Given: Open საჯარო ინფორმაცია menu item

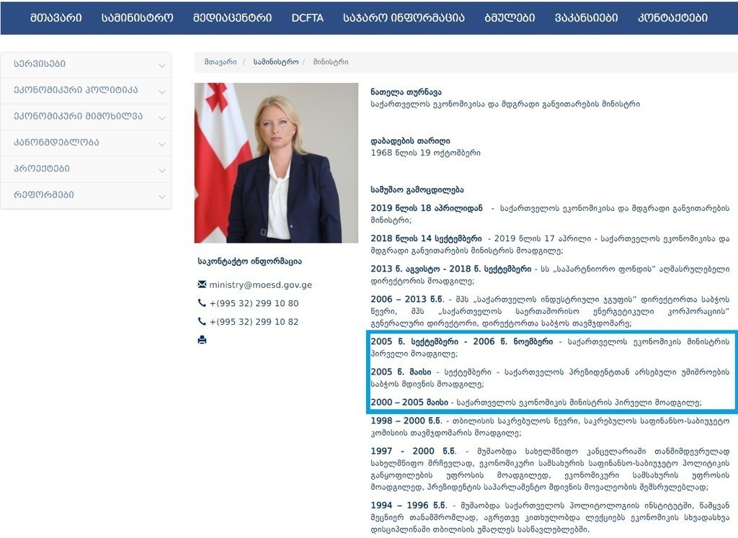Looking at the screenshot, I should tap(404, 18).
